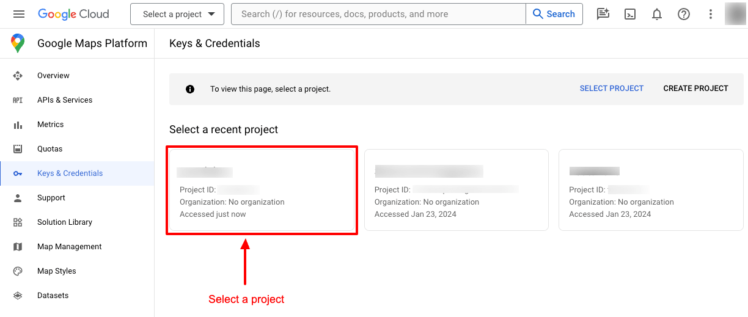Click the SELECT PROJECT link
748x317 pixels.
click(611, 89)
